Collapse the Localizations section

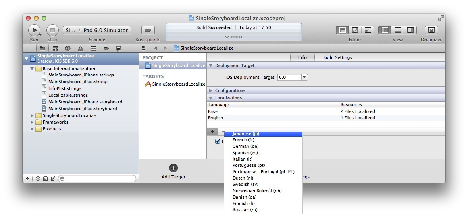point(210,98)
